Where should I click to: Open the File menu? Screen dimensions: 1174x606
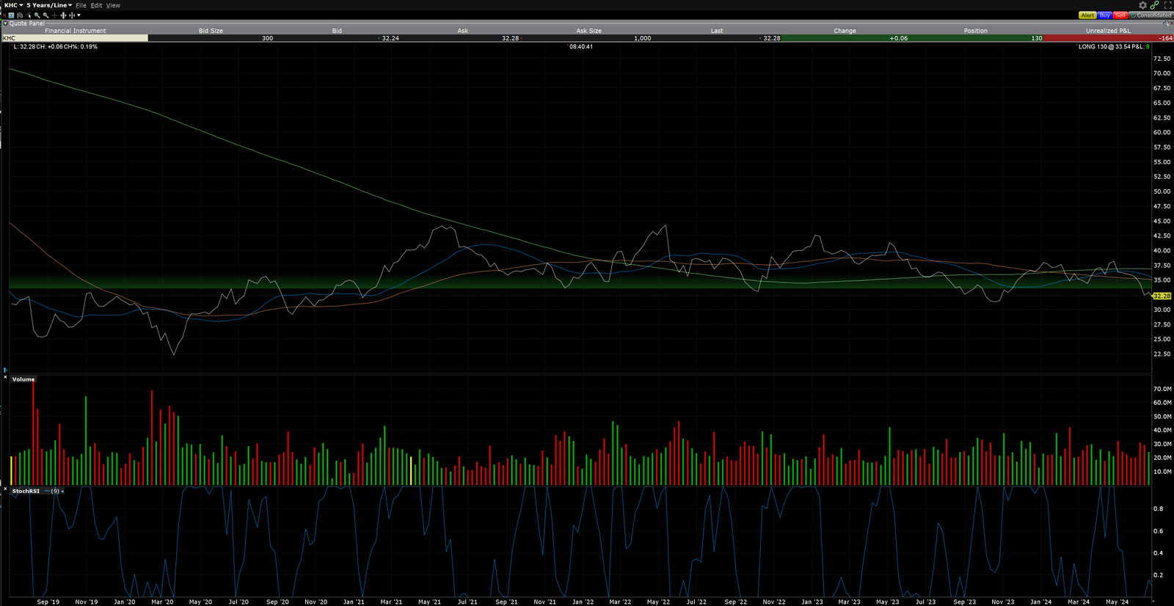(81, 5)
